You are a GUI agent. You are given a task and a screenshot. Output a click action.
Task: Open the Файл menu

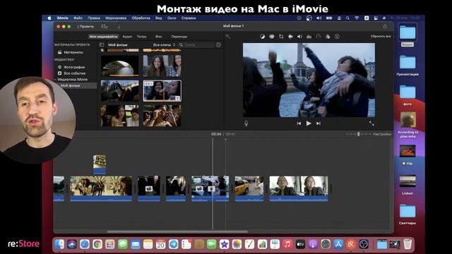[78, 18]
